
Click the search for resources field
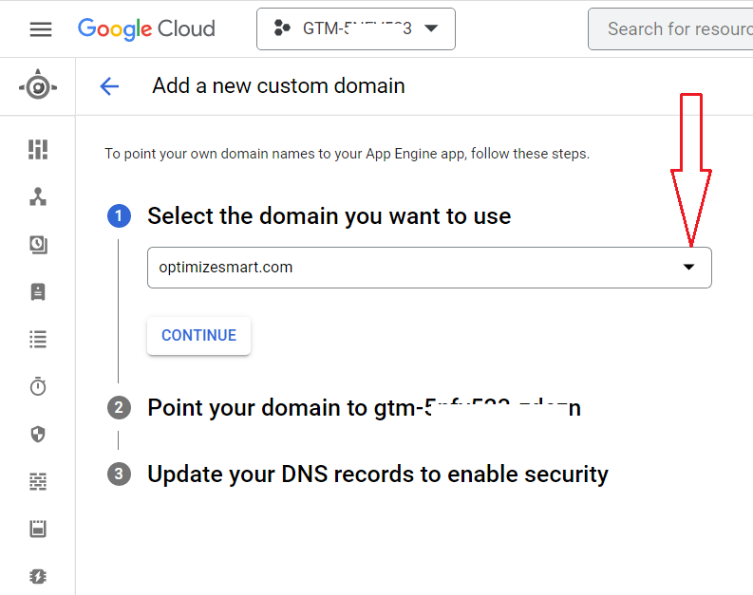[674, 28]
